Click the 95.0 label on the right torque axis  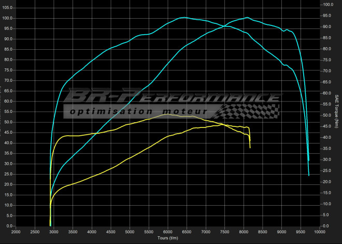pyautogui.click(x=327, y=16)
